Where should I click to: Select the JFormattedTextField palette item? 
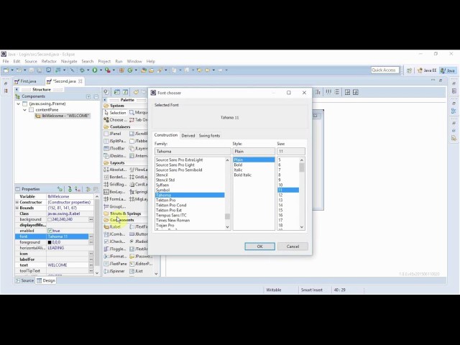tap(115, 257)
